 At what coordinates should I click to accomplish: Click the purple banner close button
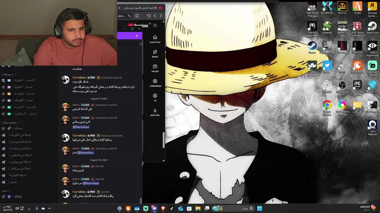click(137, 35)
